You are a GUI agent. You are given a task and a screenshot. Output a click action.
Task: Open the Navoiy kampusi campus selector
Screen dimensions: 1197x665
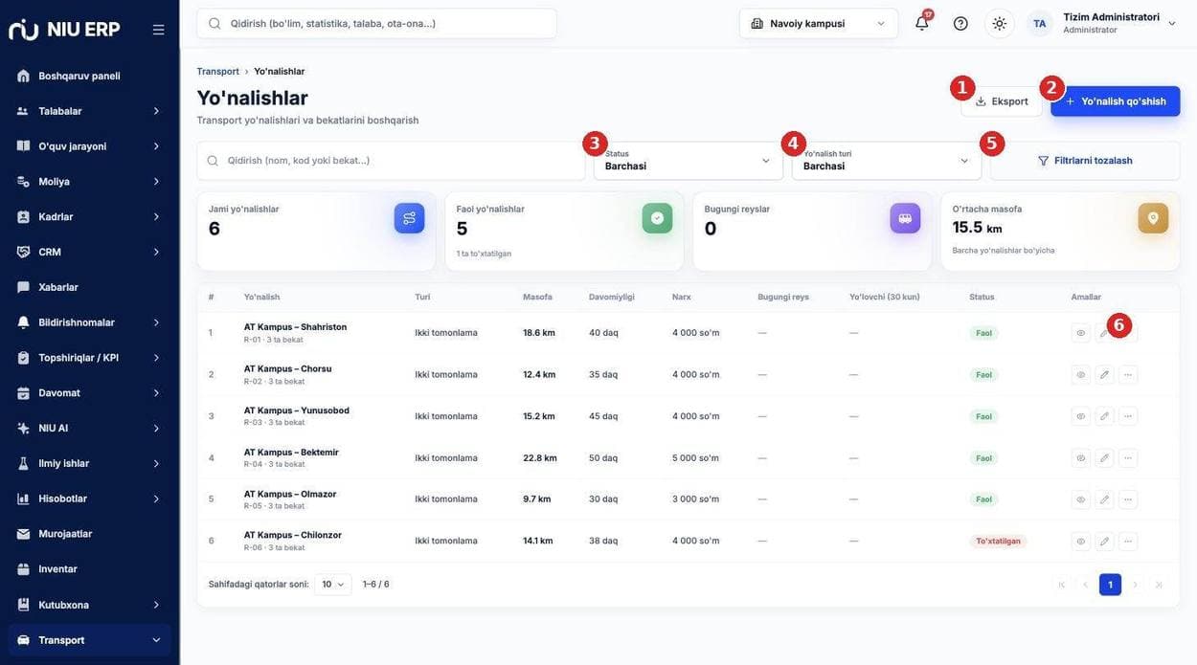coord(819,23)
